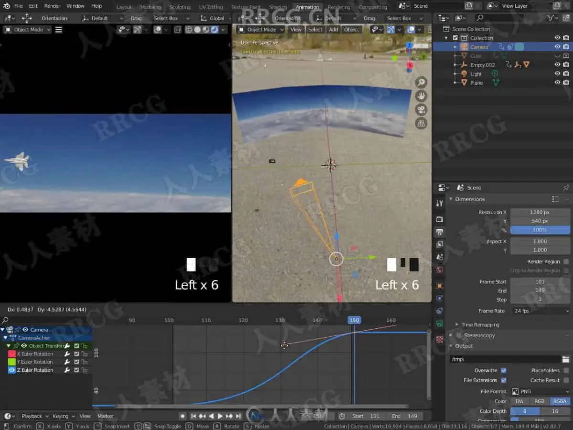This screenshot has width=573, height=430.
Task: Enable the Render Region checkbox
Action: pos(566,261)
